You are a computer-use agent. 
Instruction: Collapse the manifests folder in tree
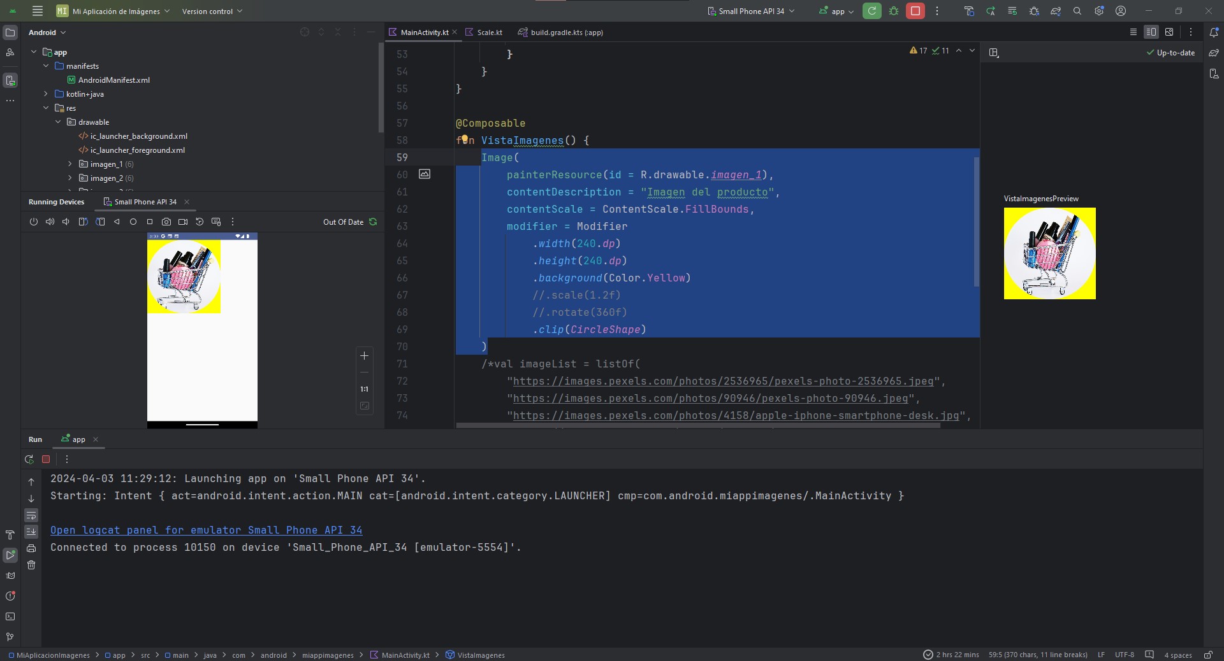[46, 66]
